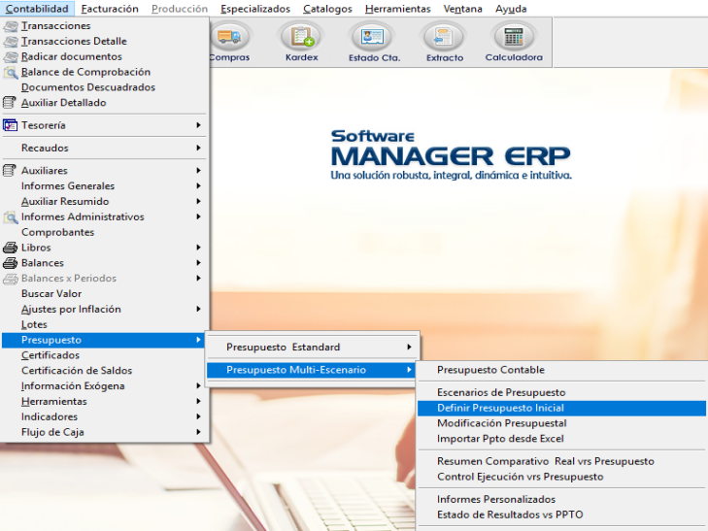Open Certificación de Saldos
Viewport: 708px width, 531px height.
[104, 371]
